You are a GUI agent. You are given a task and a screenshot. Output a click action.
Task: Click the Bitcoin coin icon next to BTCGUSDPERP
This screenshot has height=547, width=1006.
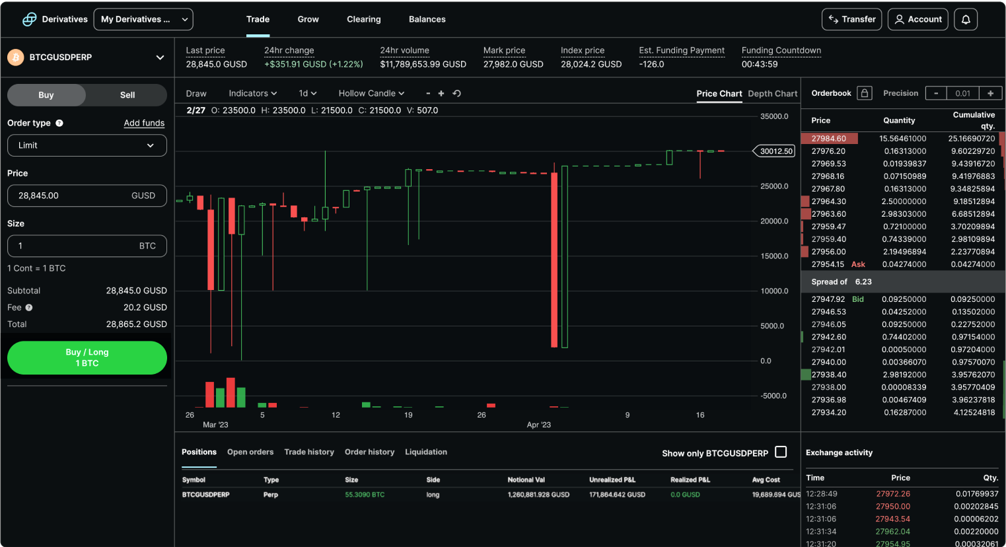tap(15, 57)
